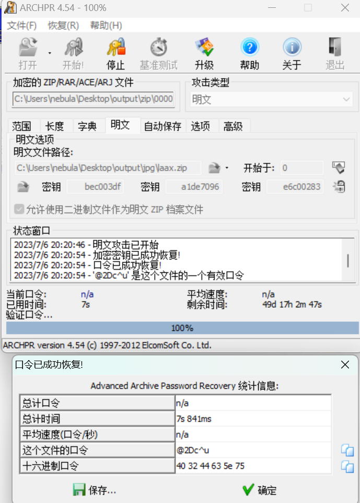Click the password cell @2Dc^u
This screenshot has width=360, height=503.
click(x=253, y=450)
